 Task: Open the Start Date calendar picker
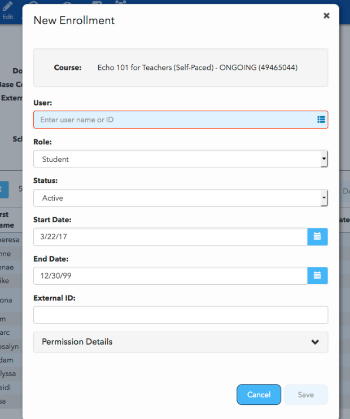pos(317,237)
